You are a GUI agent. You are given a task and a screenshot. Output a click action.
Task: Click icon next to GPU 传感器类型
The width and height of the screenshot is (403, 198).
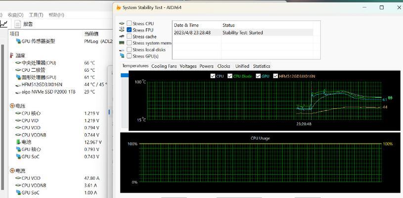(x=18, y=41)
